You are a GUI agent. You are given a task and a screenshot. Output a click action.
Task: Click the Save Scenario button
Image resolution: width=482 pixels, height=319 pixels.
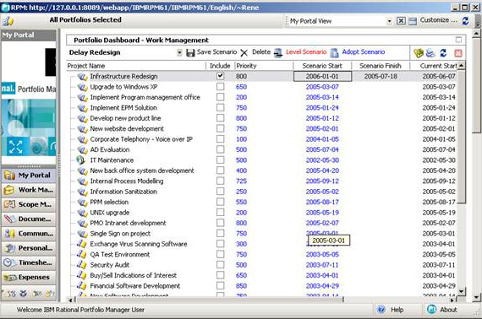click(216, 52)
